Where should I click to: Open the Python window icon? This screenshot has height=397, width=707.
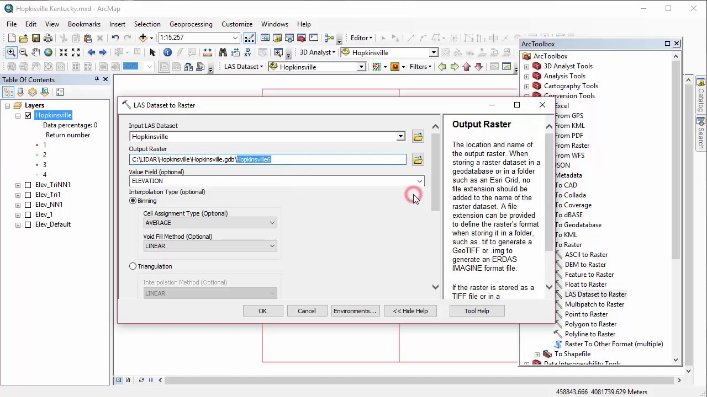(x=314, y=38)
